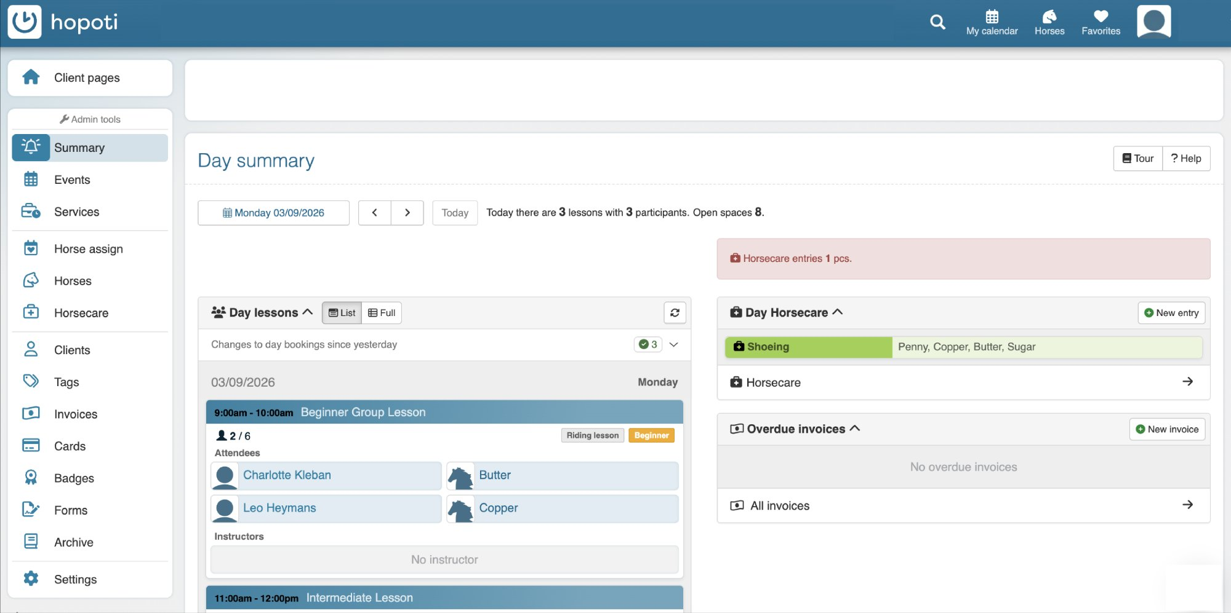1231x613 pixels.
Task: Open Horses from the top navigation
Action: 1049,22
